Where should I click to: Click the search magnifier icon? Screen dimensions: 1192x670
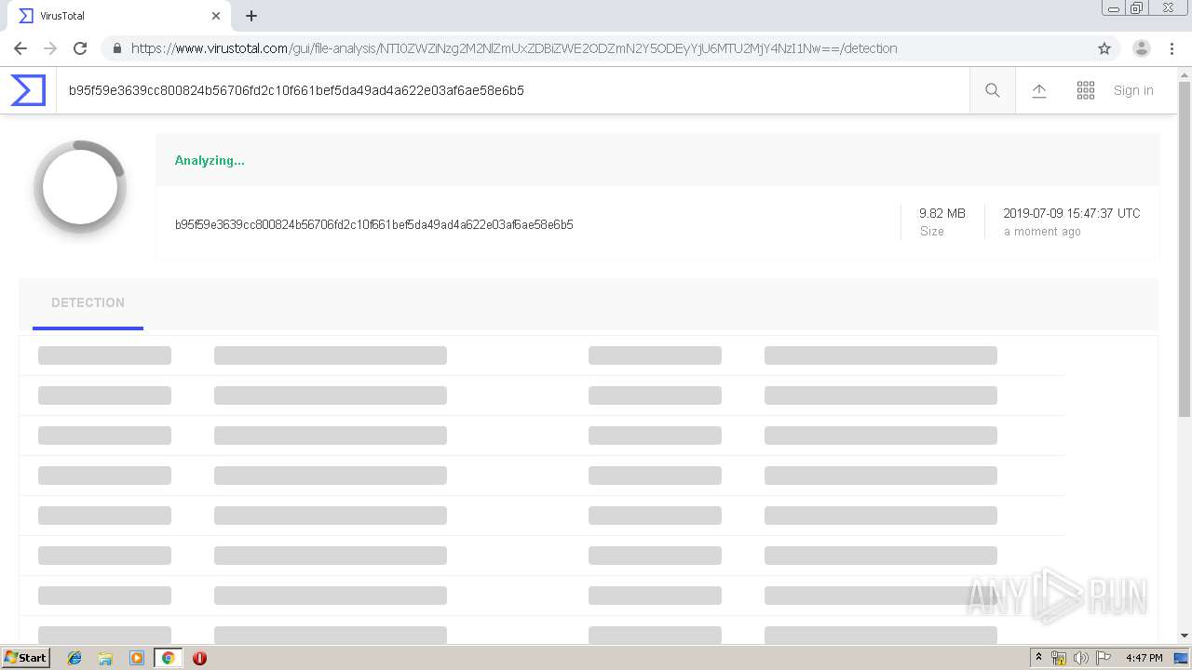[x=993, y=90]
